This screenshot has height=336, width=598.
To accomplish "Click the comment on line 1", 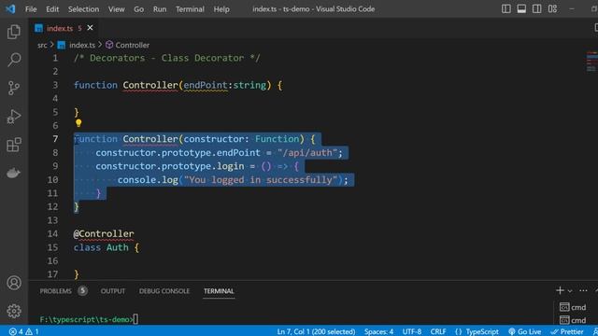I will [167, 58].
